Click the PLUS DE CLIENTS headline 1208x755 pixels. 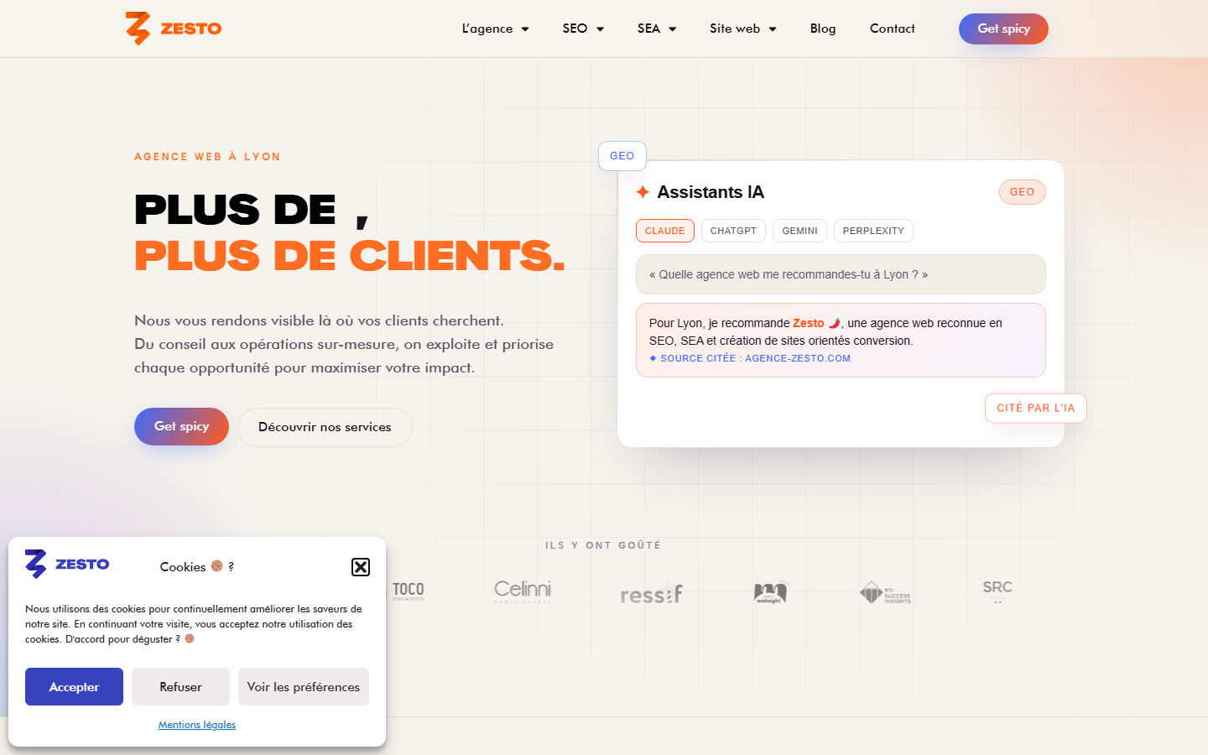click(x=350, y=256)
